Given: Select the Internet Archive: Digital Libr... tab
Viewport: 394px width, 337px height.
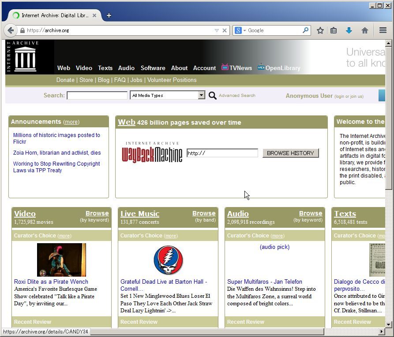Looking at the screenshot, I should click(55, 15).
